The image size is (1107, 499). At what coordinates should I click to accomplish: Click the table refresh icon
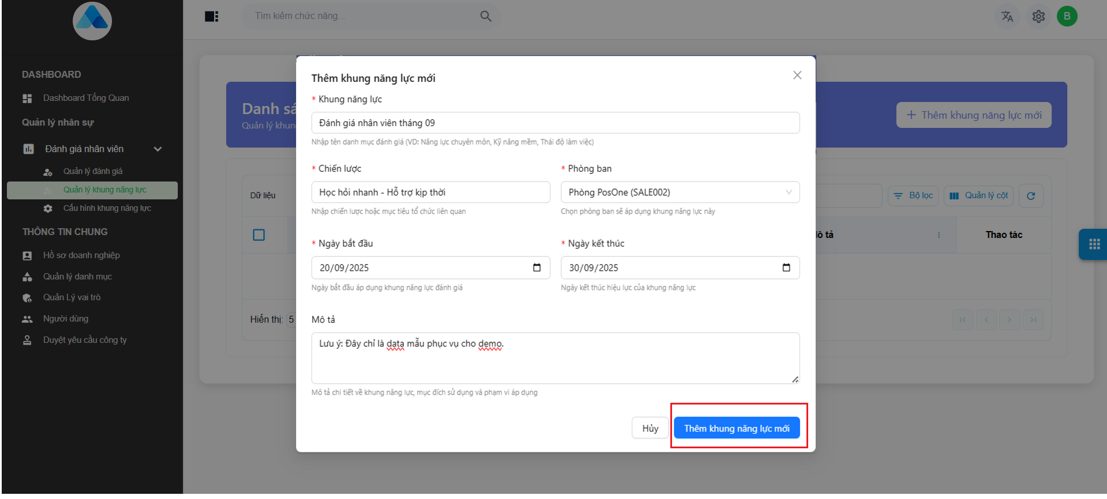pos(1031,196)
